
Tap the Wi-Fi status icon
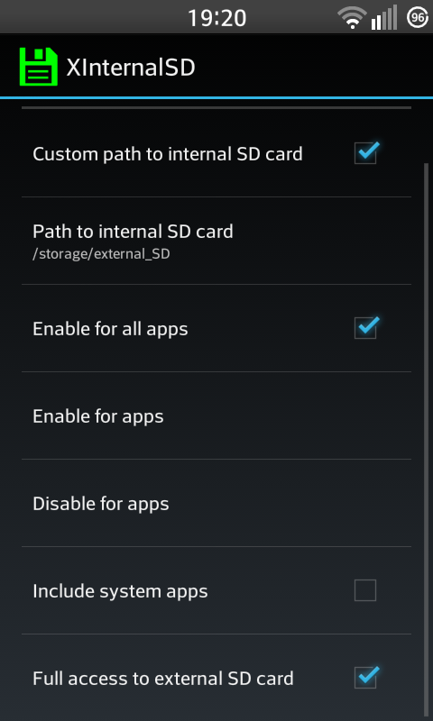click(x=352, y=18)
